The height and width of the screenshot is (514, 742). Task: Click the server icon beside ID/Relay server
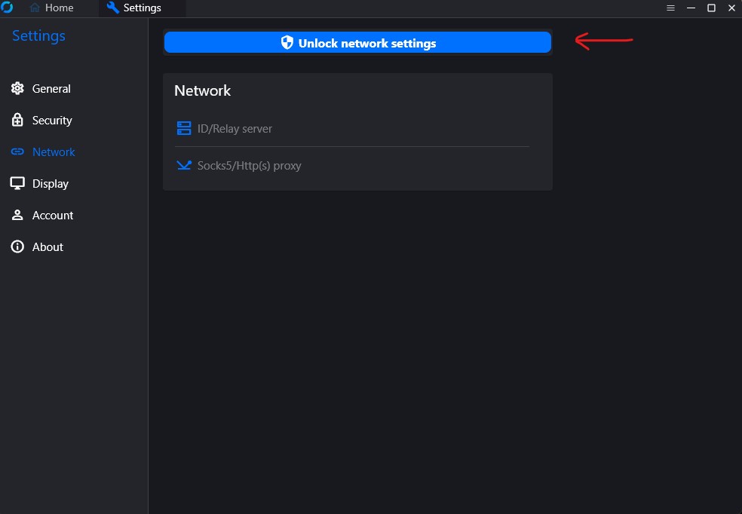(x=184, y=128)
